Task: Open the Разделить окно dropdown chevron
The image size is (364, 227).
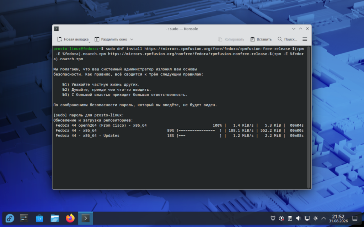Action: [132, 39]
